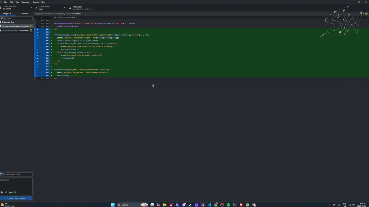Toggle the line 341 checkmark in the diff
Viewport: 369px width, 207px height.
coord(37,29)
